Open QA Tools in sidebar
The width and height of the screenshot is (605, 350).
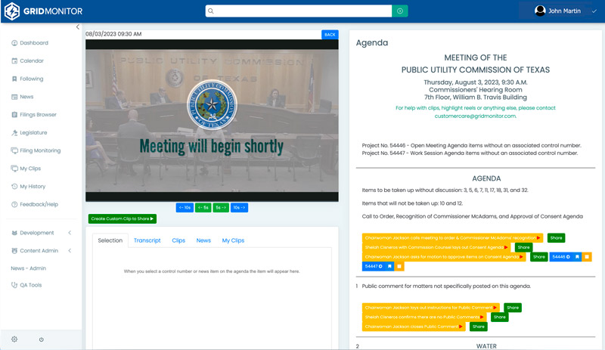(26, 285)
